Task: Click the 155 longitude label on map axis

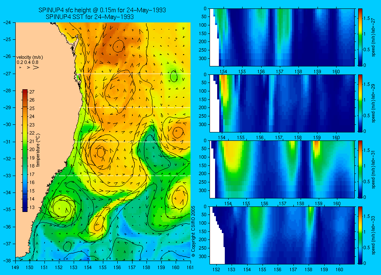Action: pos(103,268)
